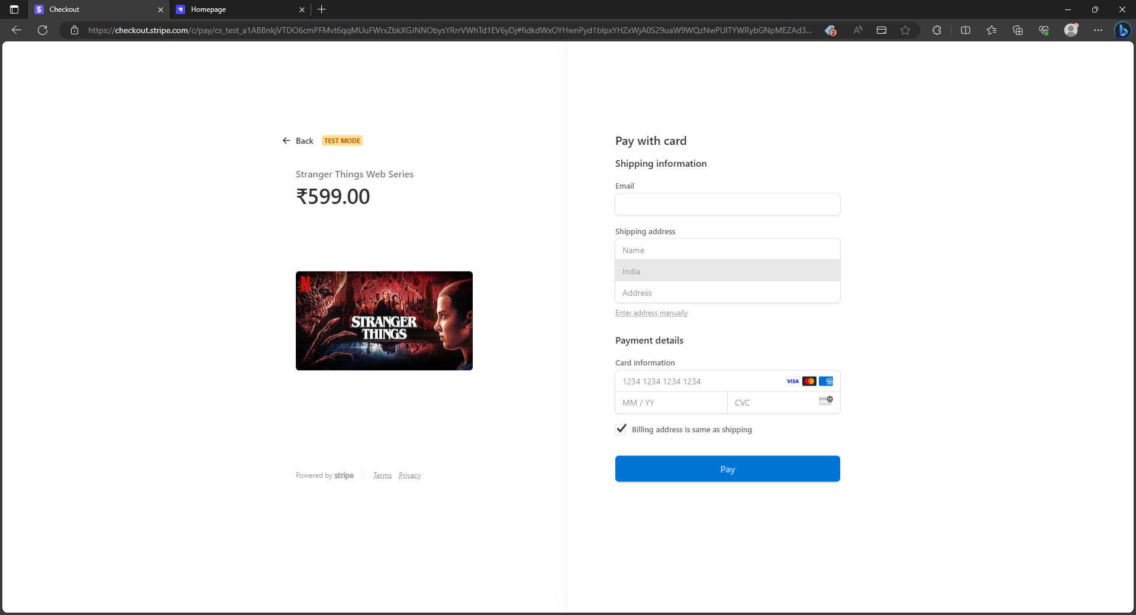
Task: Open the Settings and more menu
Action: point(1098,30)
